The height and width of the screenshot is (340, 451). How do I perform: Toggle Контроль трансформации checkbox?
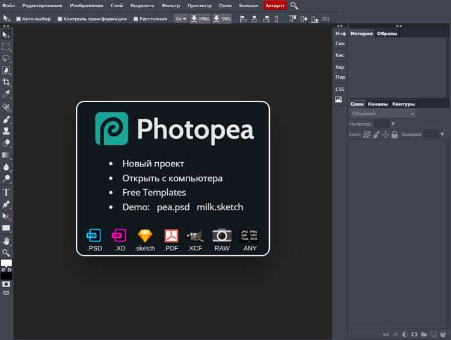[60, 19]
